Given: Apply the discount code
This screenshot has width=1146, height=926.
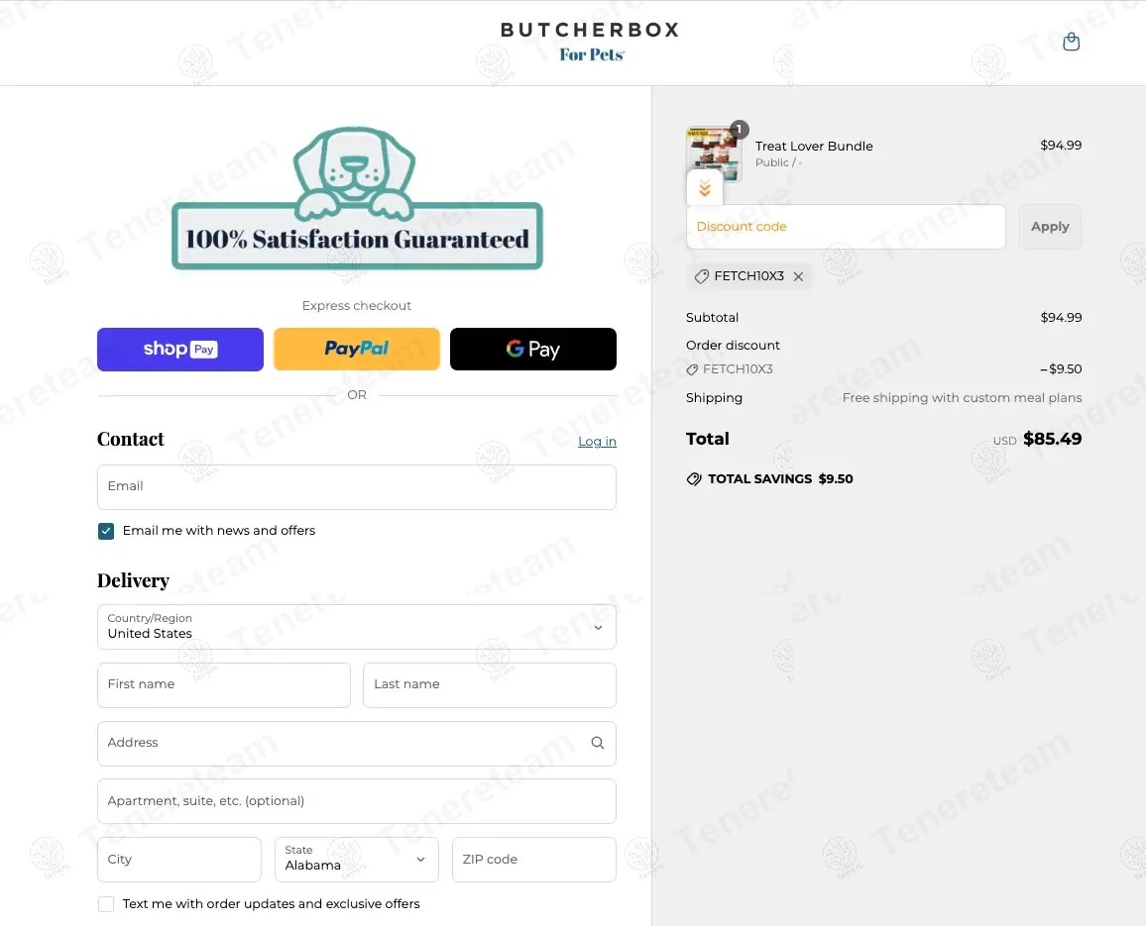Looking at the screenshot, I should [1050, 227].
